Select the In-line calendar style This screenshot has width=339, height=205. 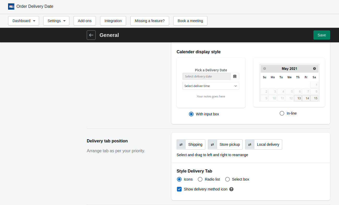coord(282,113)
